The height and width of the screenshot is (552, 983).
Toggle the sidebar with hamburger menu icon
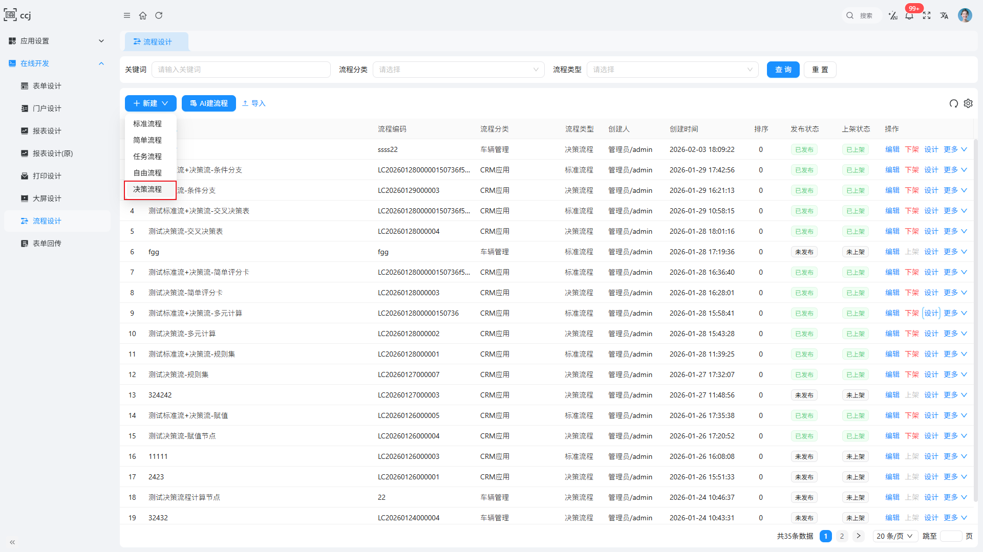[127, 15]
